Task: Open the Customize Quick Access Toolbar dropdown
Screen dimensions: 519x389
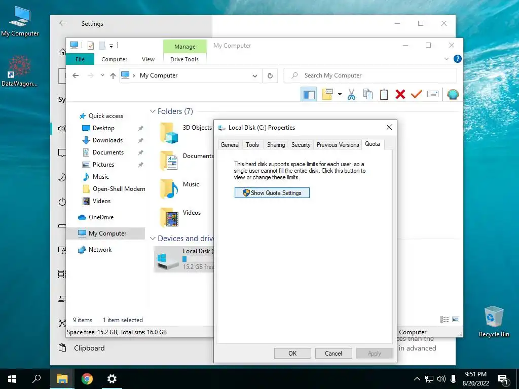Action: [x=111, y=46]
